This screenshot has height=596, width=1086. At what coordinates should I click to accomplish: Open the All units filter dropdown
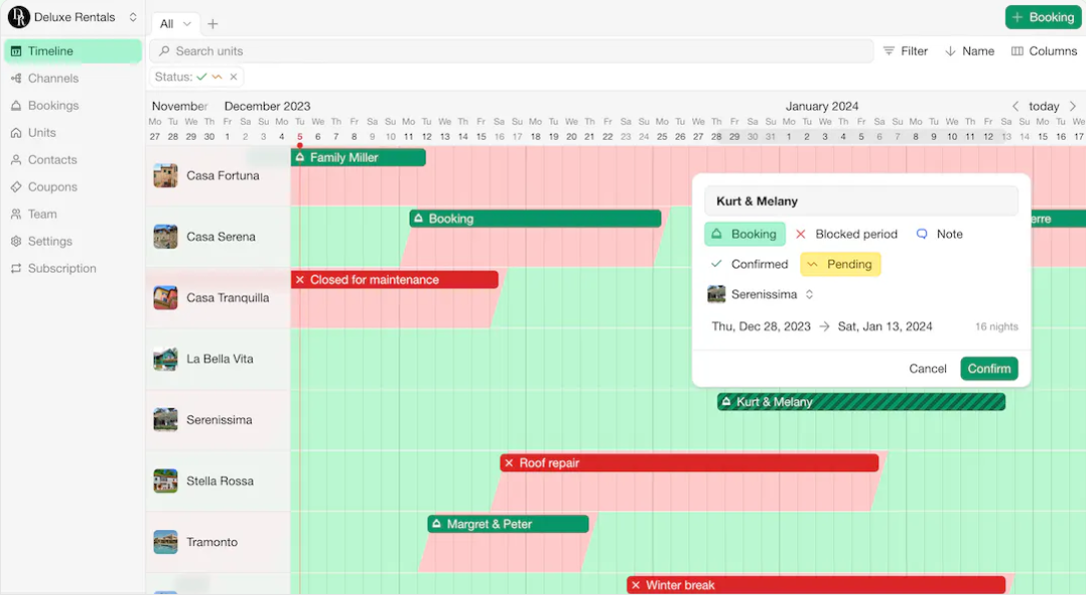(174, 23)
